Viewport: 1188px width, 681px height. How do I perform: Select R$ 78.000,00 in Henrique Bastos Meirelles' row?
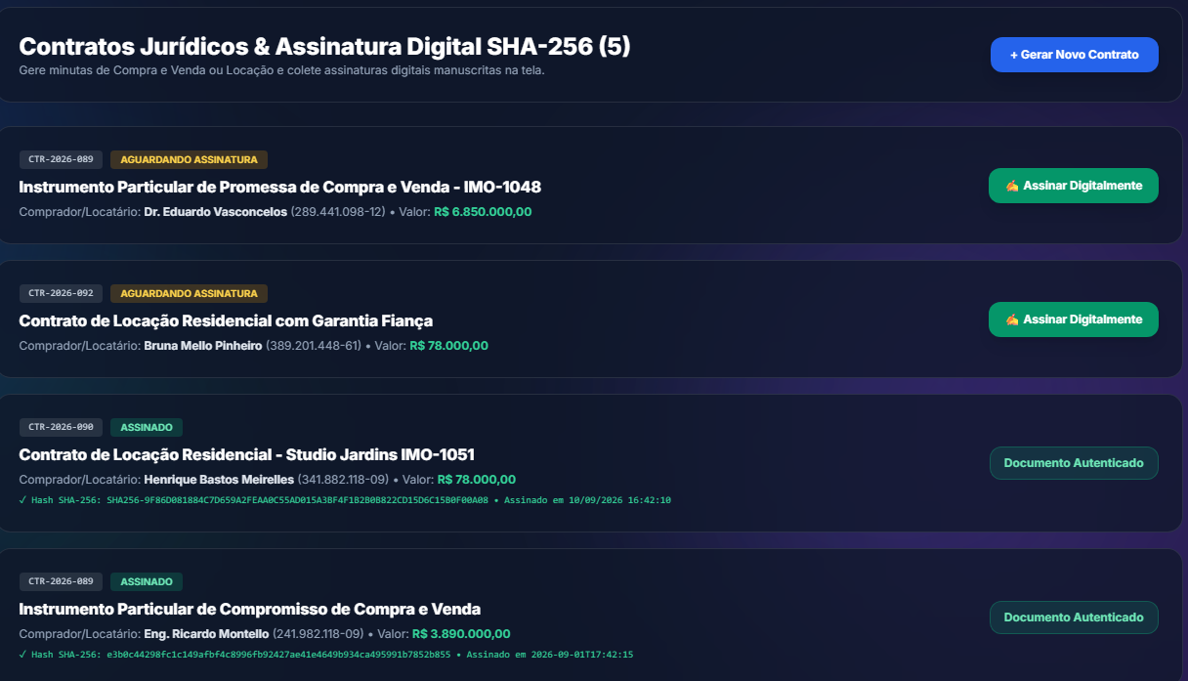coord(476,480)
